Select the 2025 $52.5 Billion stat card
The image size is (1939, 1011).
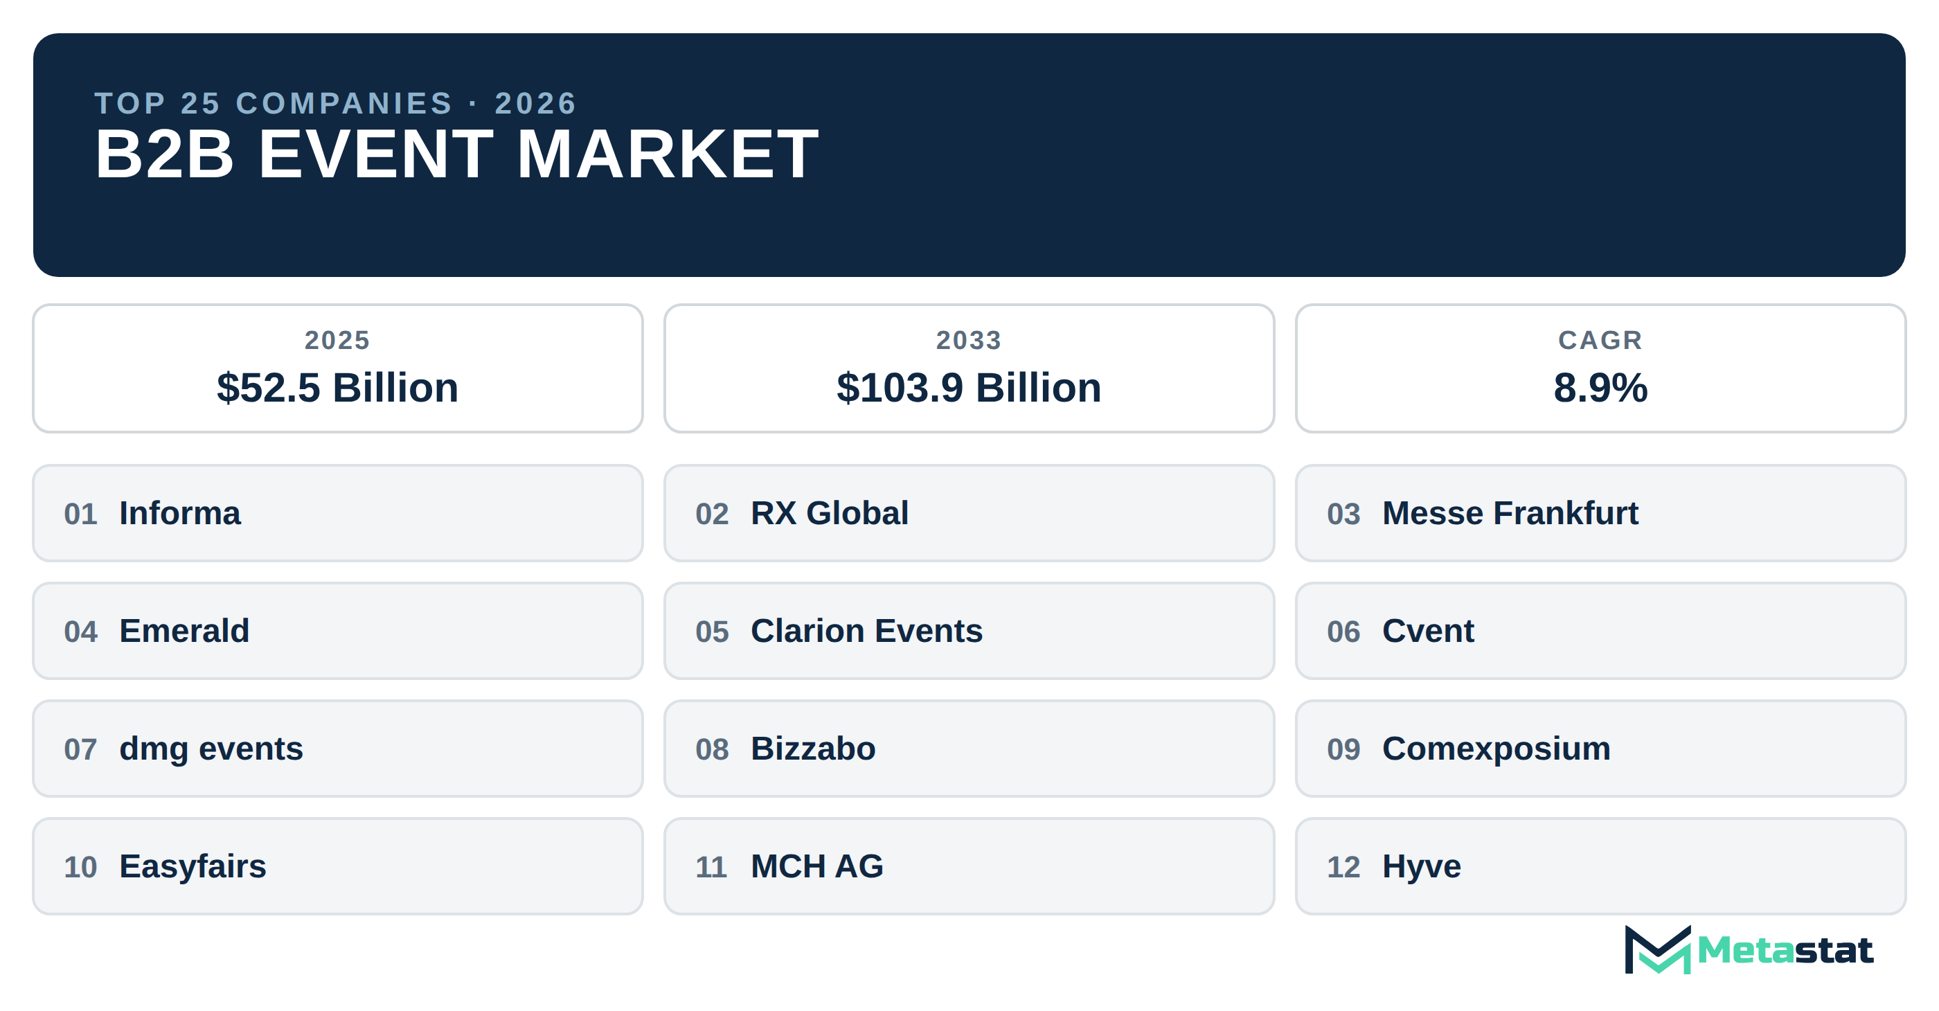tap(337, 368)
